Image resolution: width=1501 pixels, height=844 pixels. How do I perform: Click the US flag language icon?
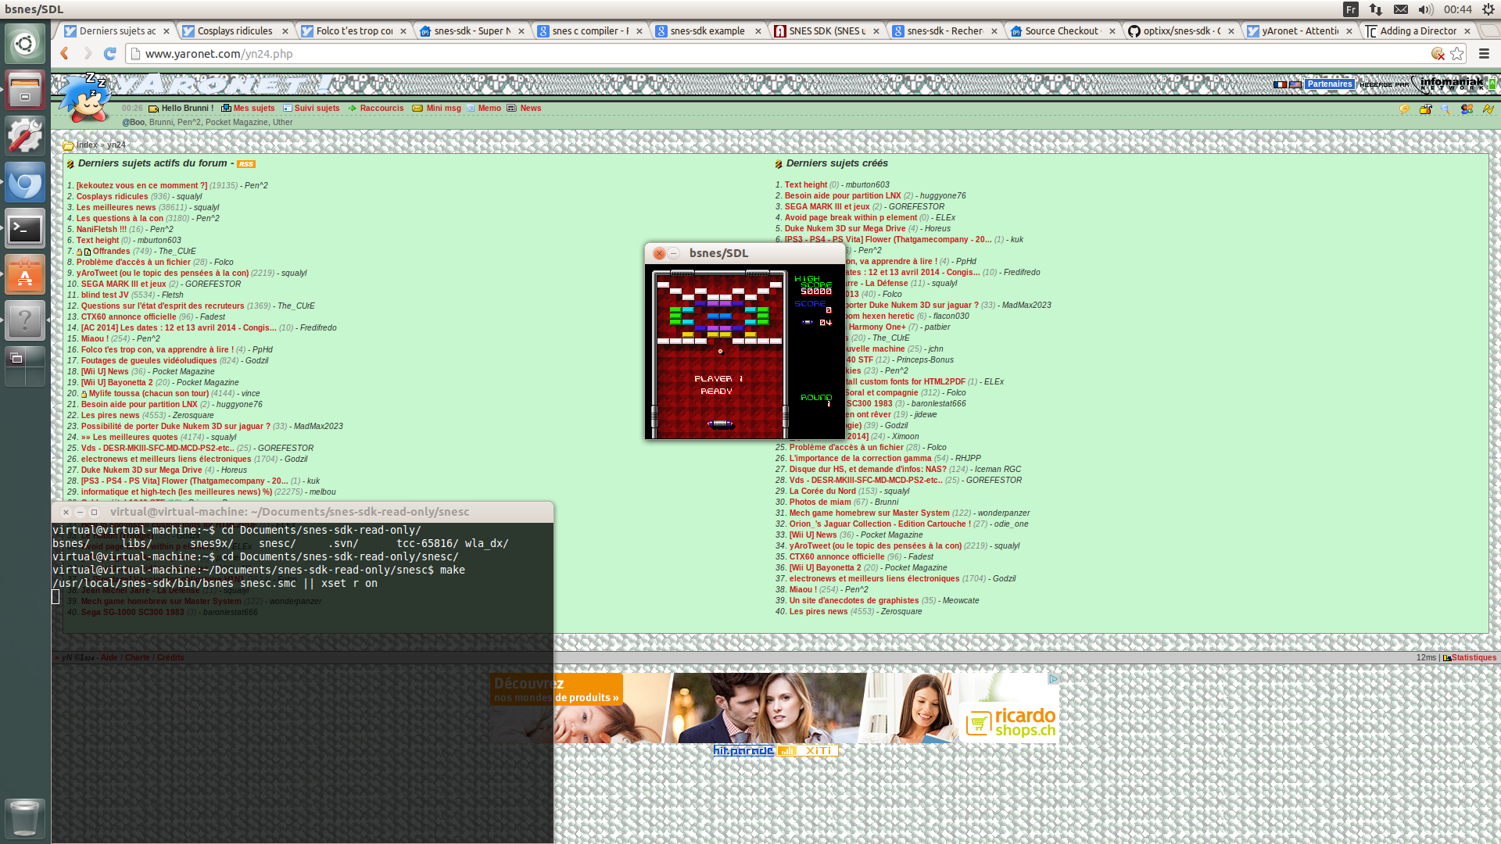click(x=1295, y=84)
